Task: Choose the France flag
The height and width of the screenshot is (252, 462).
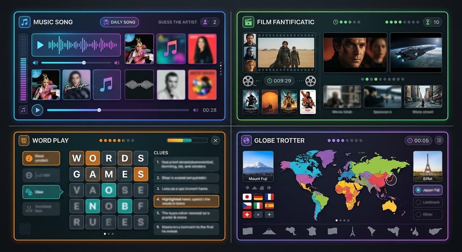Action: 269,197
